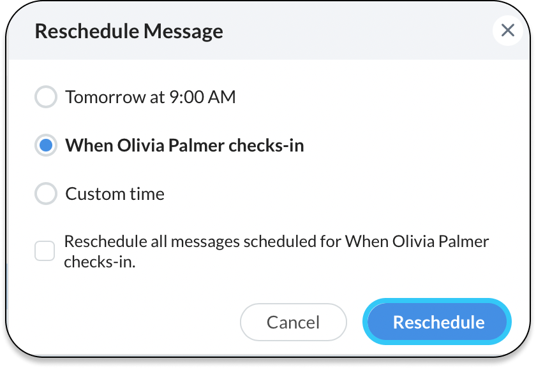Choose the Custom time radio button
The height and width of the screenshot is (368, 536).
click(45, 194)
